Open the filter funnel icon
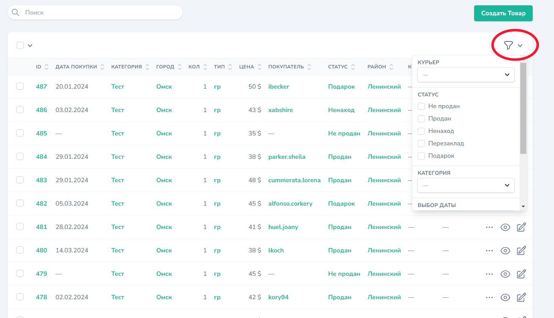554x318 pixels. click(x=508, y=45)
